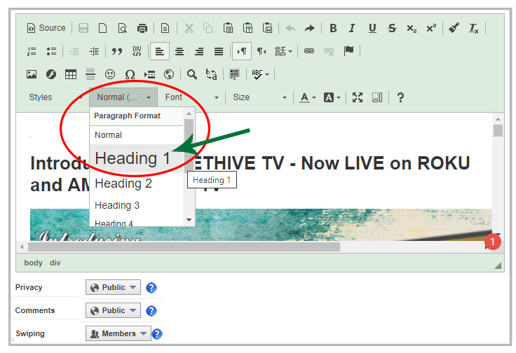
Task: Toggle Subscript formatting
Action: click(412, 28)
